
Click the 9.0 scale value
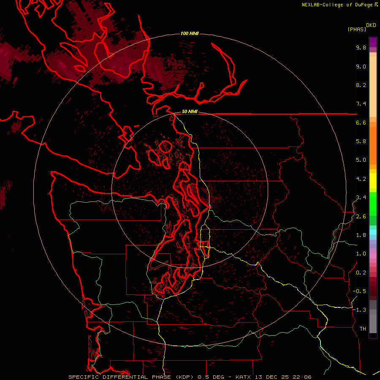[361, 66]
